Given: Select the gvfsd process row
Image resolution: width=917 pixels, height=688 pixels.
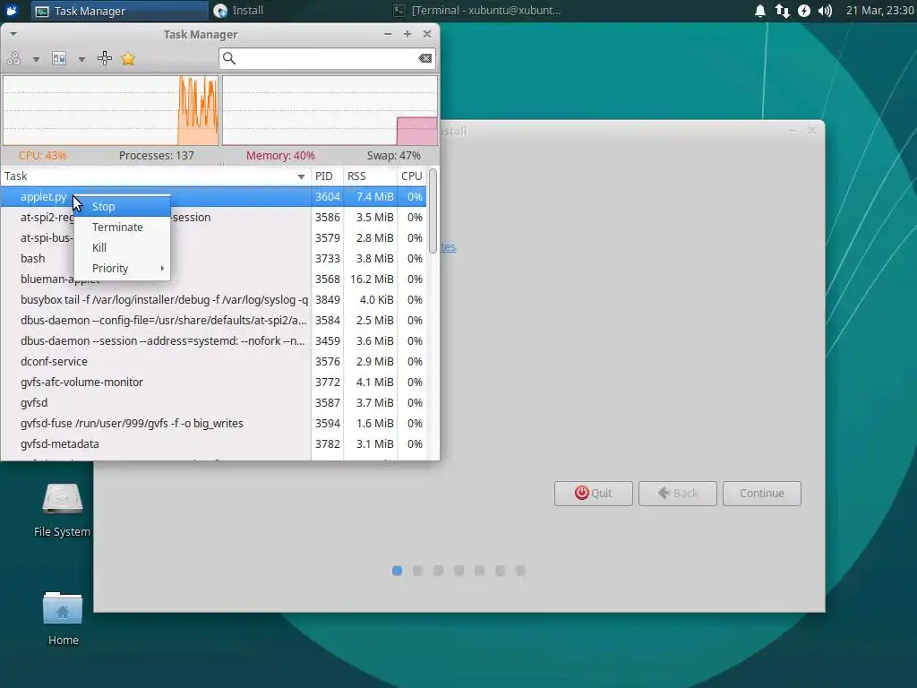Looking at the screenshot, I should 213,402.
